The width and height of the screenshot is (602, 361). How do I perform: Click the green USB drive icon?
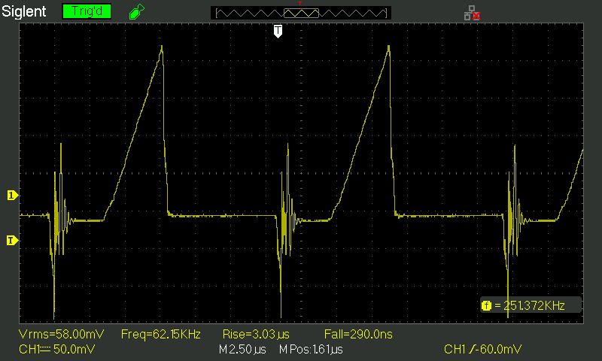137,11
